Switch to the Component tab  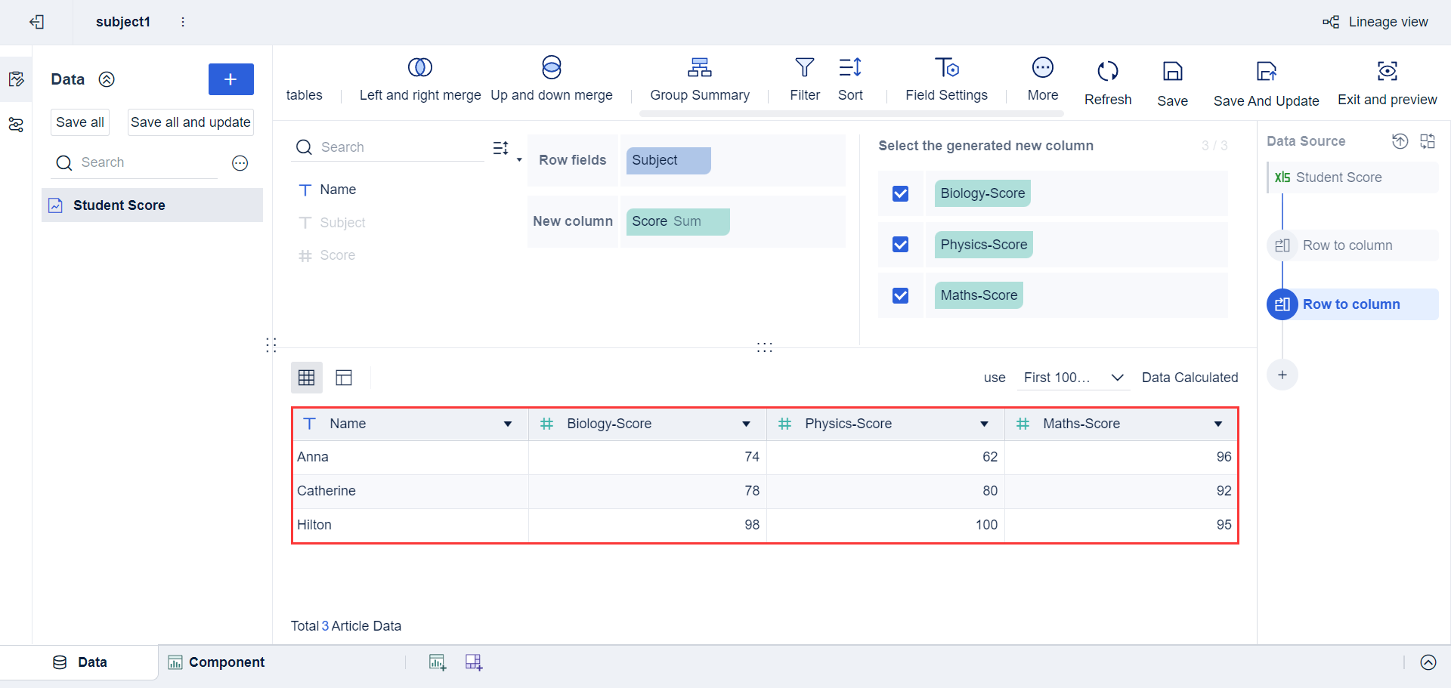pos(225,662)
